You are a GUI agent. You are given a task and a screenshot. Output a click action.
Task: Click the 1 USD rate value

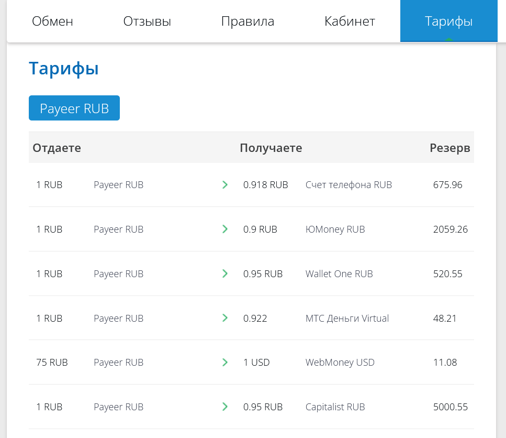(x=256, y=363)
